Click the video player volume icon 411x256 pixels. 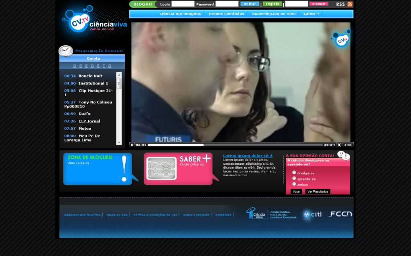(344, 145)
